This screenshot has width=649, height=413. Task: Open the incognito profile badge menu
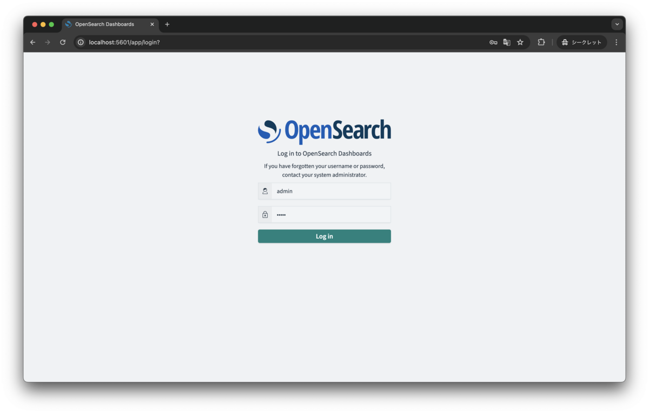(x=581, y=42)
